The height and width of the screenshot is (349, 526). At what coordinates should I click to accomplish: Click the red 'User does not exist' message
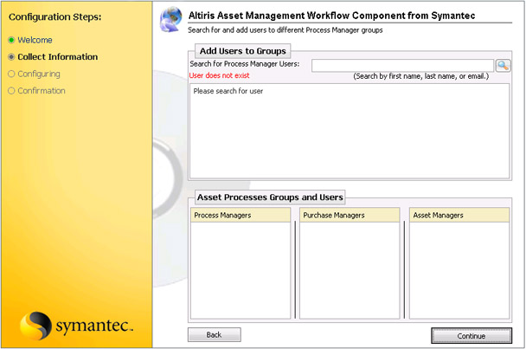pyautogui.click(x=220, y=75)
